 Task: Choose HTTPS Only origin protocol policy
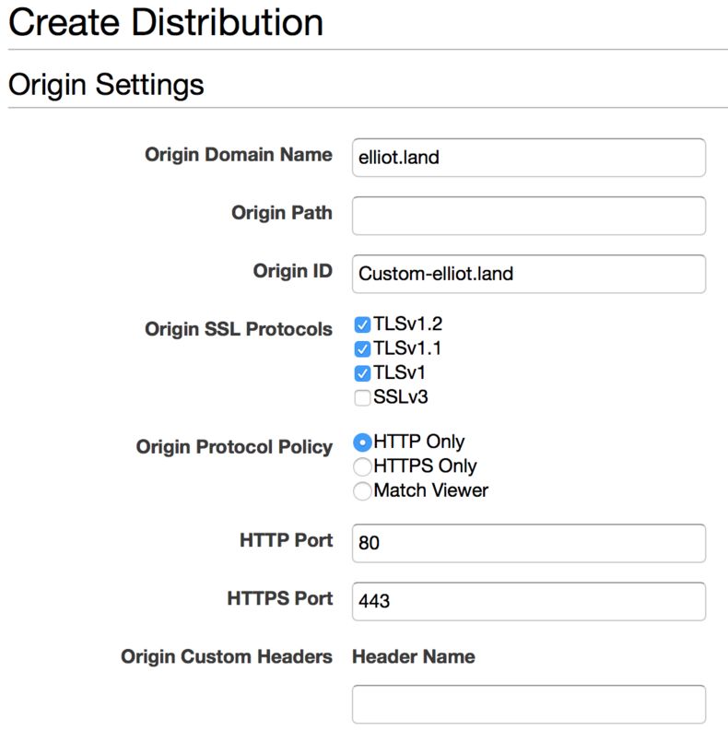click(362, 467)
